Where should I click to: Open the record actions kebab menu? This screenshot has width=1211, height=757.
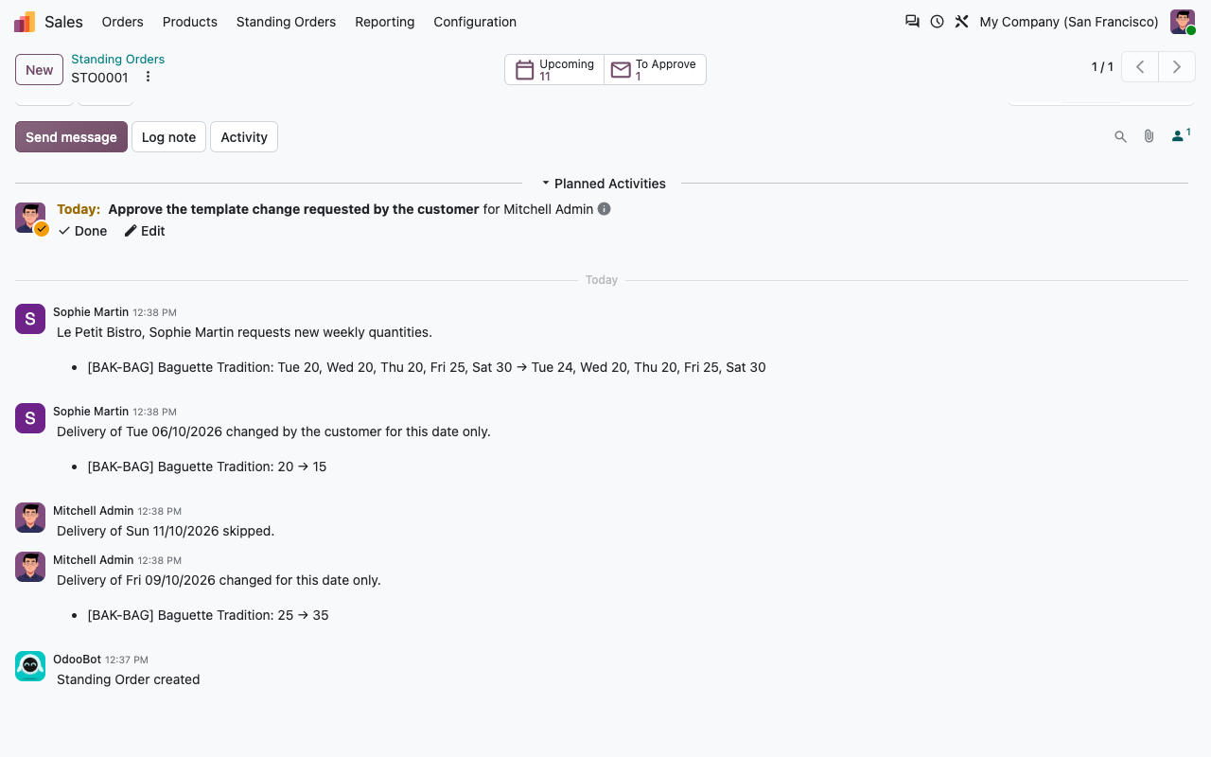[148, 77]
